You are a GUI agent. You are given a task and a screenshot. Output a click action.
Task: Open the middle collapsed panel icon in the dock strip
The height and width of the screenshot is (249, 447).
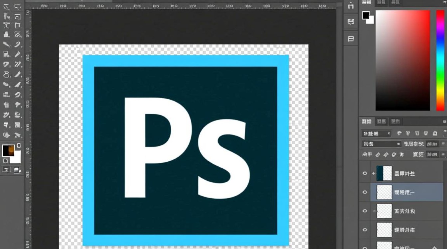pos(351,22)
